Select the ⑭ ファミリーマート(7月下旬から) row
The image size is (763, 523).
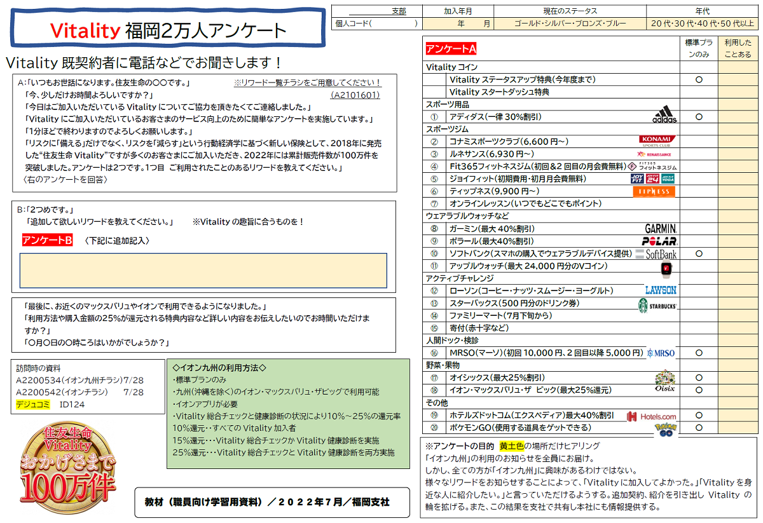pyautogui.click(x=501, y=315)
